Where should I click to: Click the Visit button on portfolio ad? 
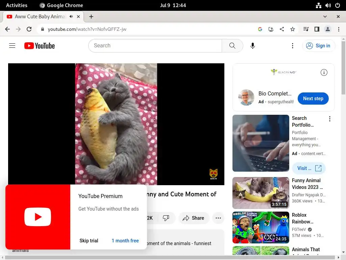click(x=309, y=168)
